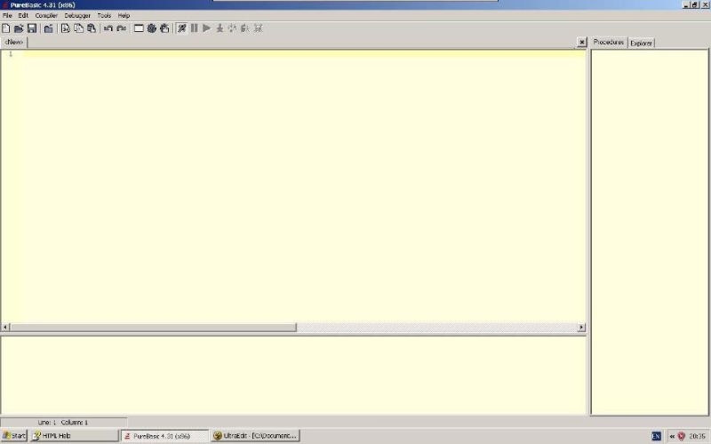Click the Cut toolbar icon
Screen dimensions: 711x444
[65, 28]
